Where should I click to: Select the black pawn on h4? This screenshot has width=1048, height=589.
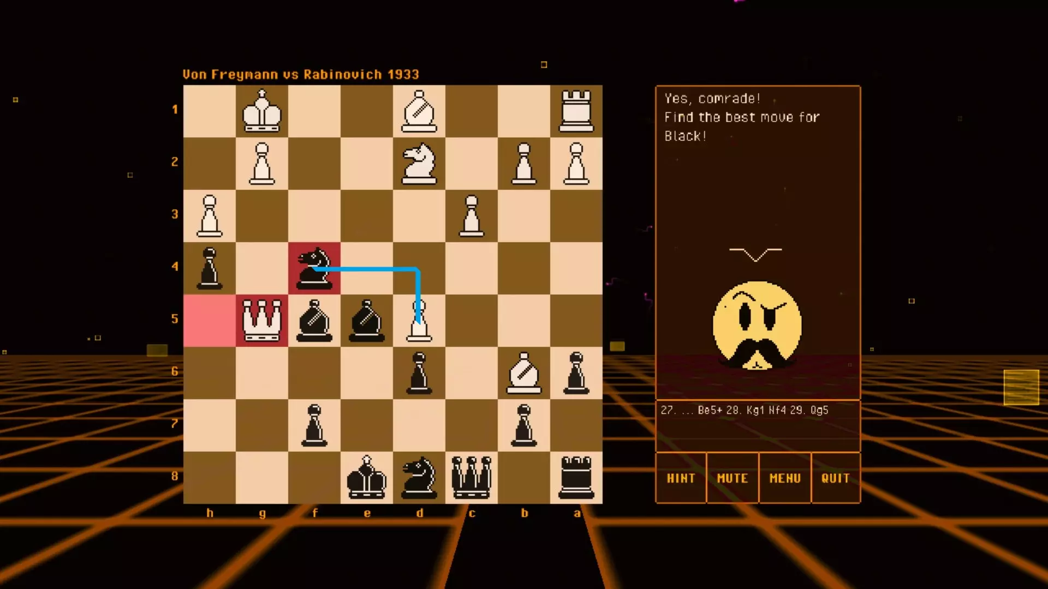pyautogui.click(x=210, y=268)
